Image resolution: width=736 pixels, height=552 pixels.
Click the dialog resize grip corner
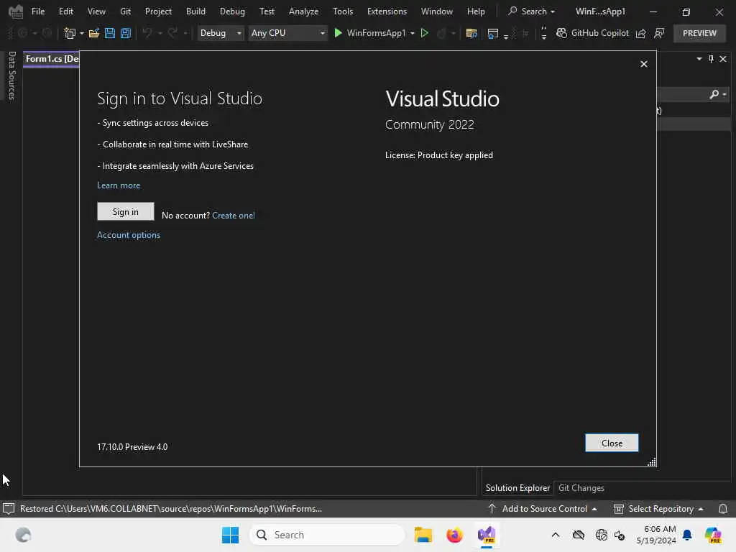pos(651,462)
